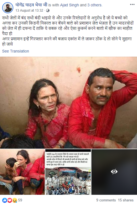This screenshot has height=205, width=137.
Task: Reveal the hidden photo via crossed-eye icon
Action: click(x=114, y=171)
